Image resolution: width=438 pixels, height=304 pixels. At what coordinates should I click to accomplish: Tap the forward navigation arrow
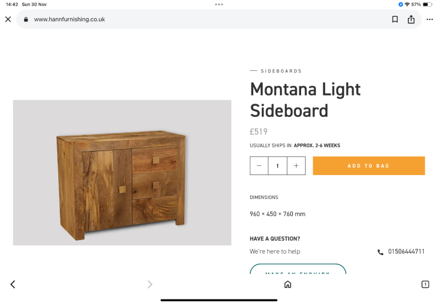pos(150,284)
